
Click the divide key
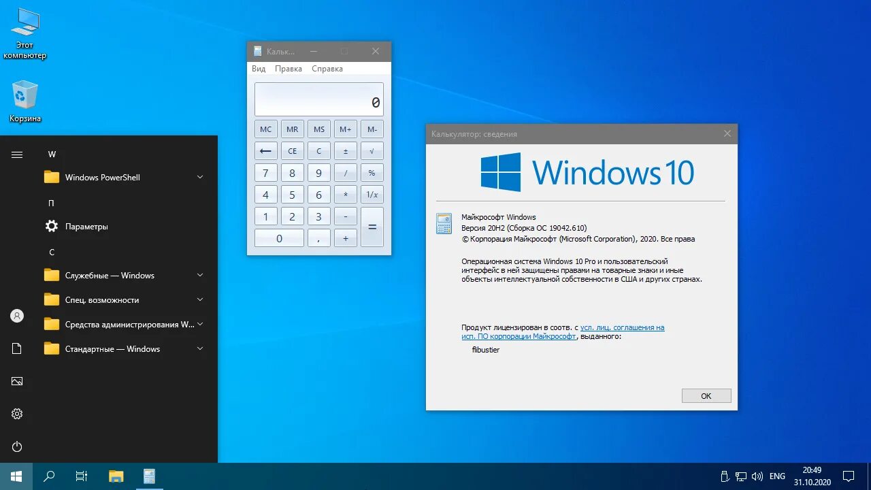(x=345, y=173)
